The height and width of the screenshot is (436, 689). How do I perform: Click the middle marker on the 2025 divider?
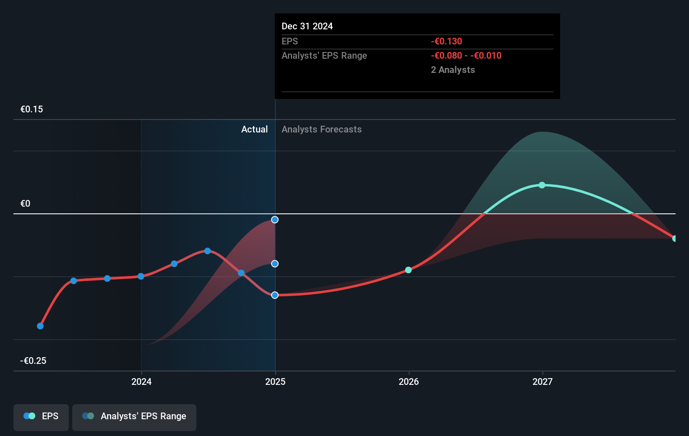click(x=275, y=263)
